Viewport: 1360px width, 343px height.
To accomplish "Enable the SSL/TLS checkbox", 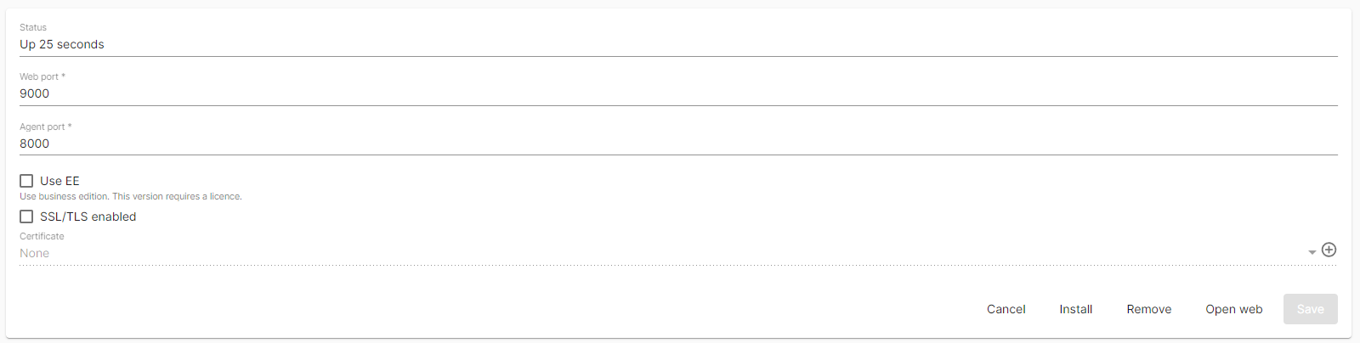I will click(x=26, y=216).
